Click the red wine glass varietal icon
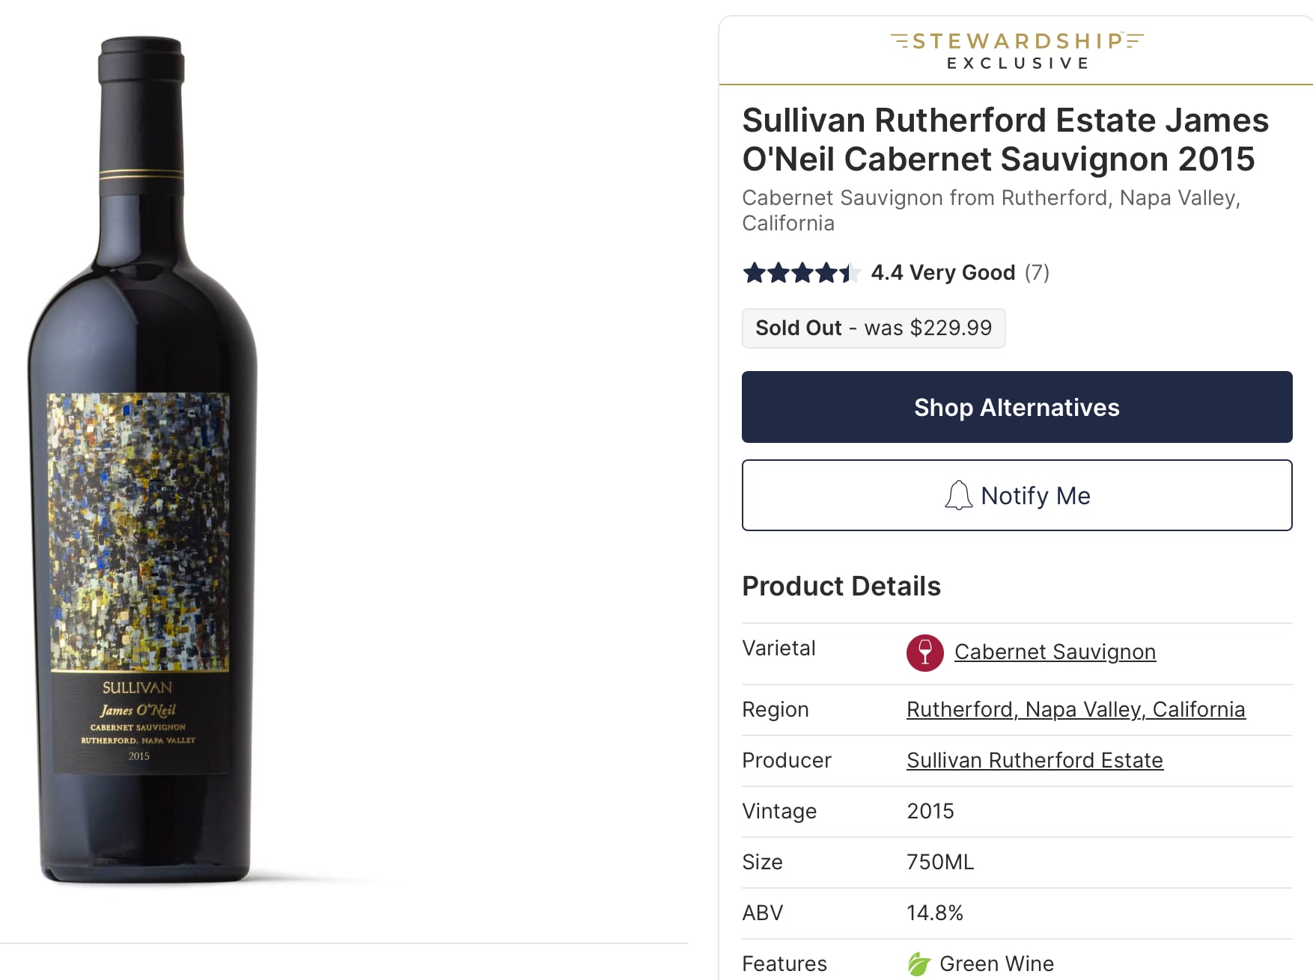The height and width of the screenshot is (980, 1313). [x=924, y=653]
